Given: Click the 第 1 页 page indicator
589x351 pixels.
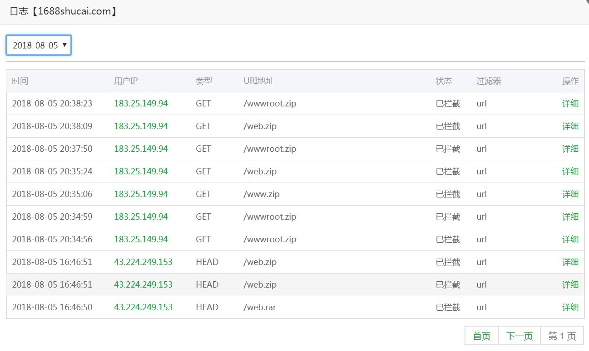Looking at the screenshot, I should tap(562, 336).
